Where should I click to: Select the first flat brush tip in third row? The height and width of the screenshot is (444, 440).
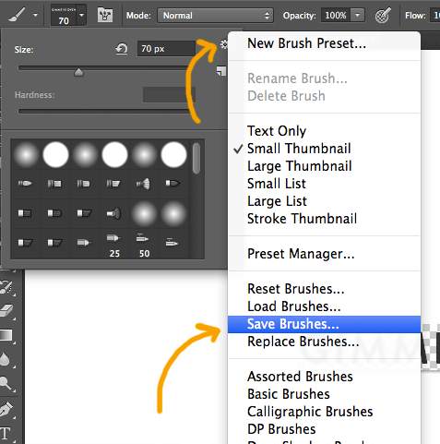(25, 213)
